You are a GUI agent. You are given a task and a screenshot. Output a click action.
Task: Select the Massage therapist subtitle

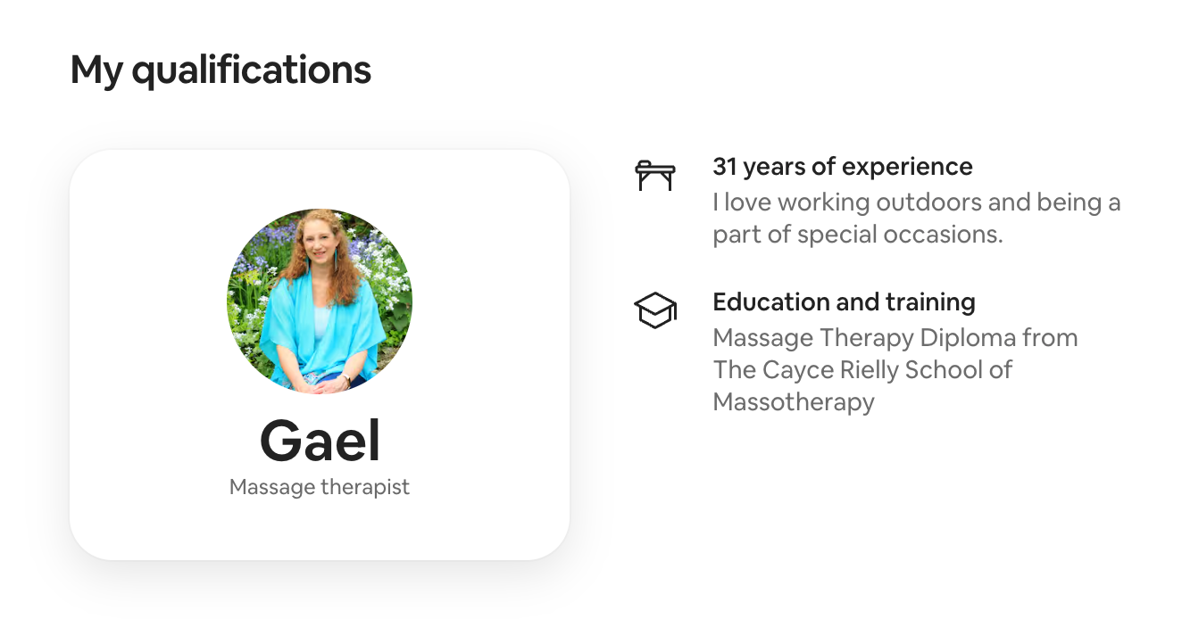click(320, 487)
